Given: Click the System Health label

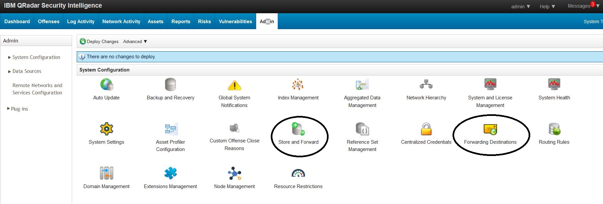Looking at the screenshot, I should click(554, 98).
